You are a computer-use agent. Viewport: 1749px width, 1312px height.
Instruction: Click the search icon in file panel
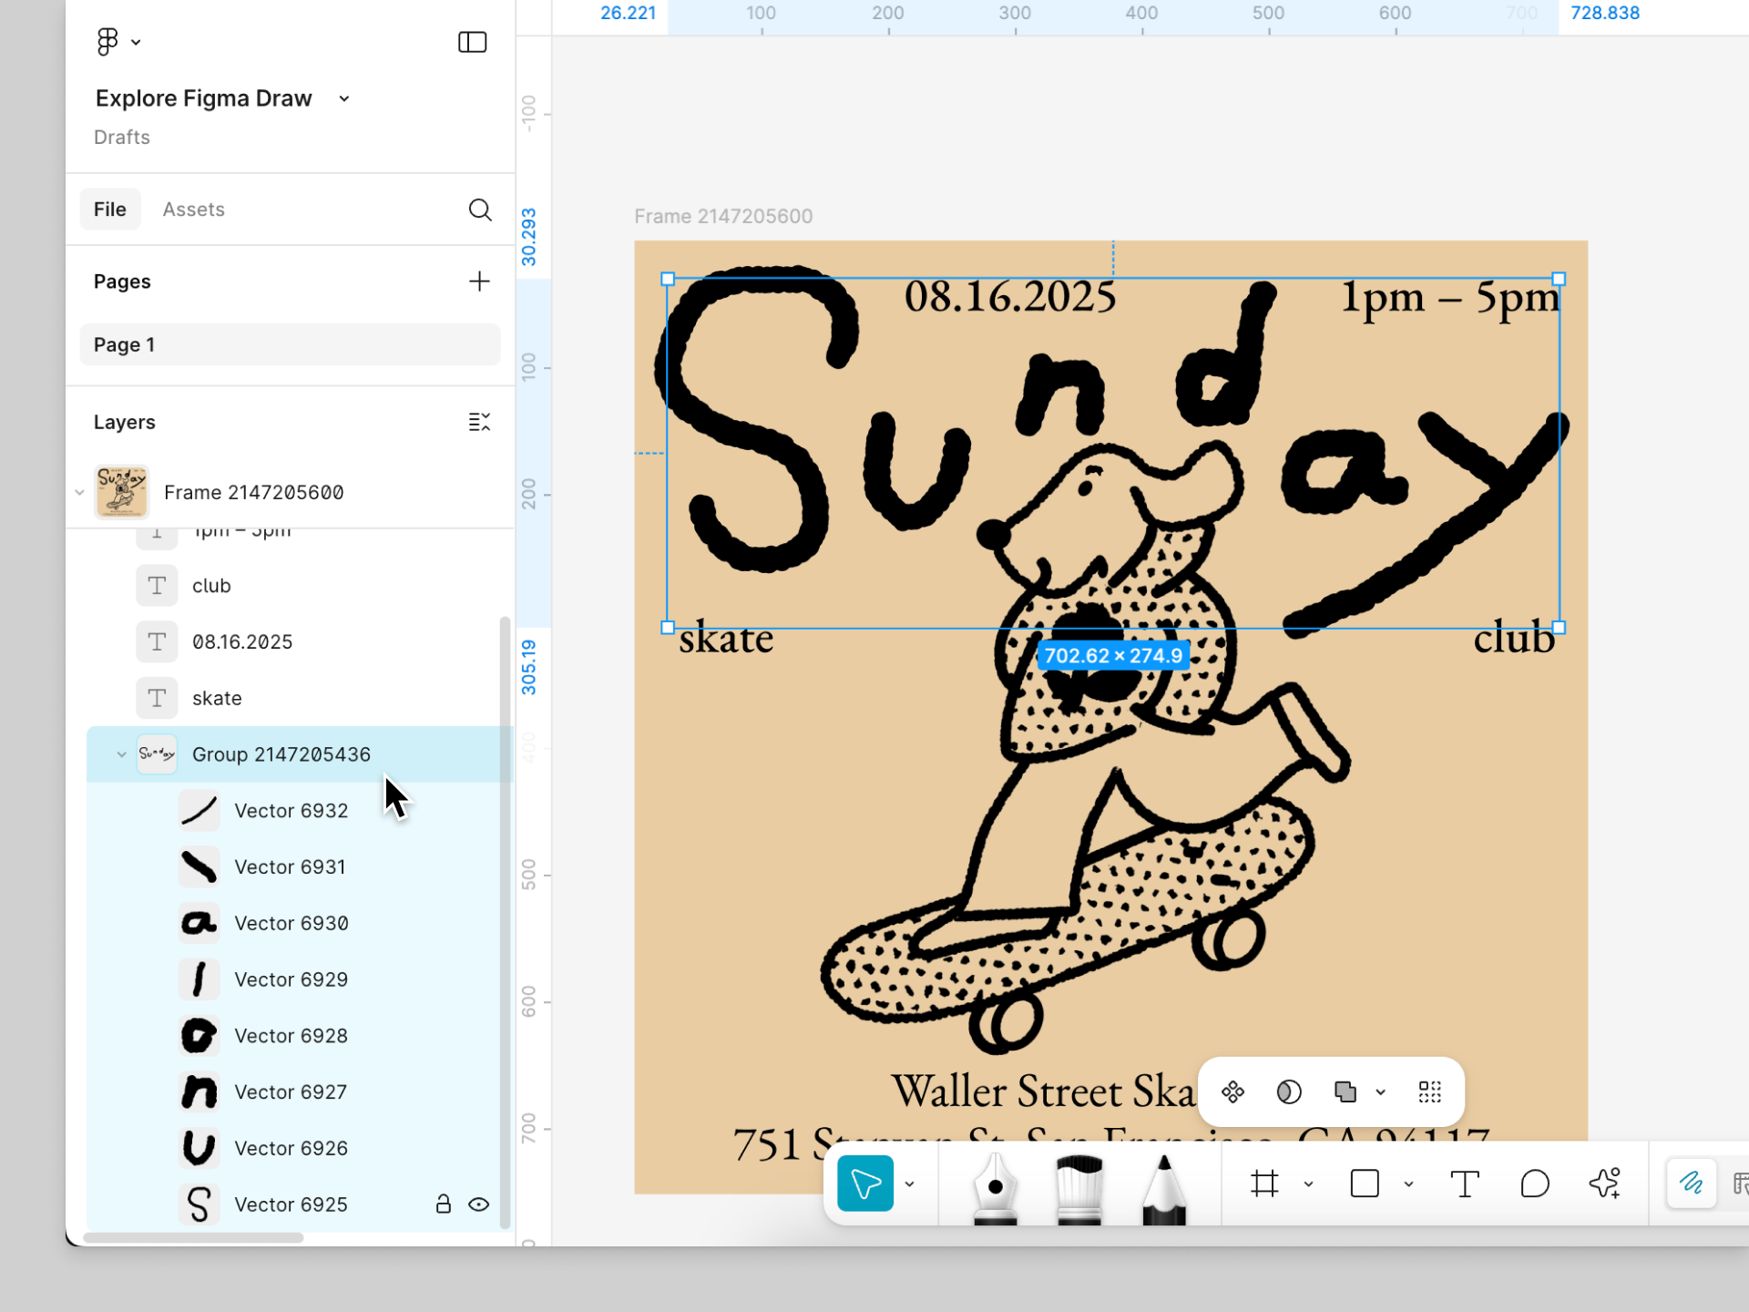[x=480, y=210]
